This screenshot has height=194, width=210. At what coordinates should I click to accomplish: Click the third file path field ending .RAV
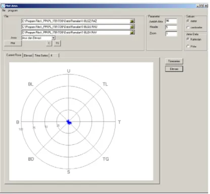pos(76,32)
